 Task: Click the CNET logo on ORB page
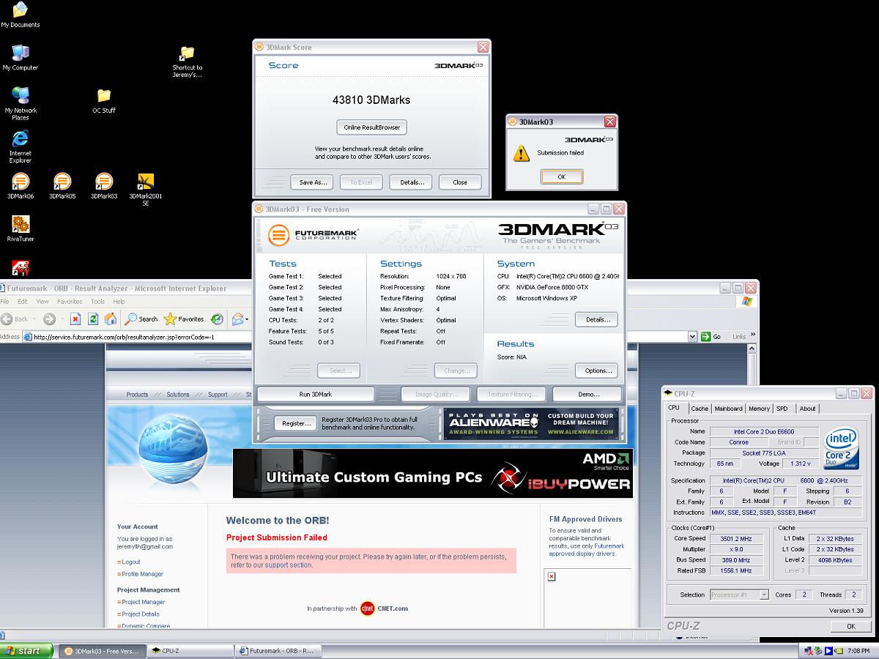click(x=368, y=608)
